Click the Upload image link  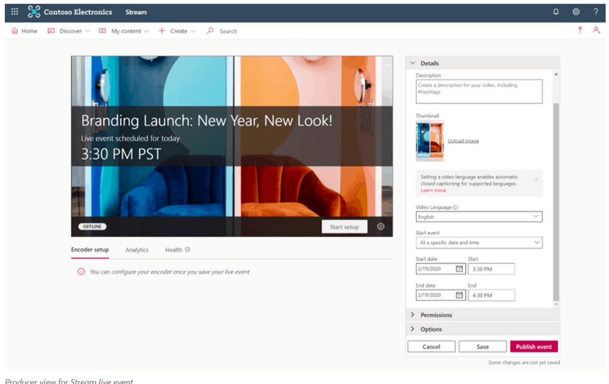tap(463, 141)
